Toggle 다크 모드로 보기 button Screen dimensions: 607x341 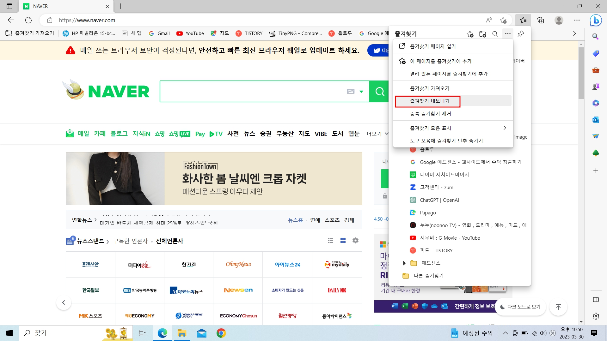(520, 307)
